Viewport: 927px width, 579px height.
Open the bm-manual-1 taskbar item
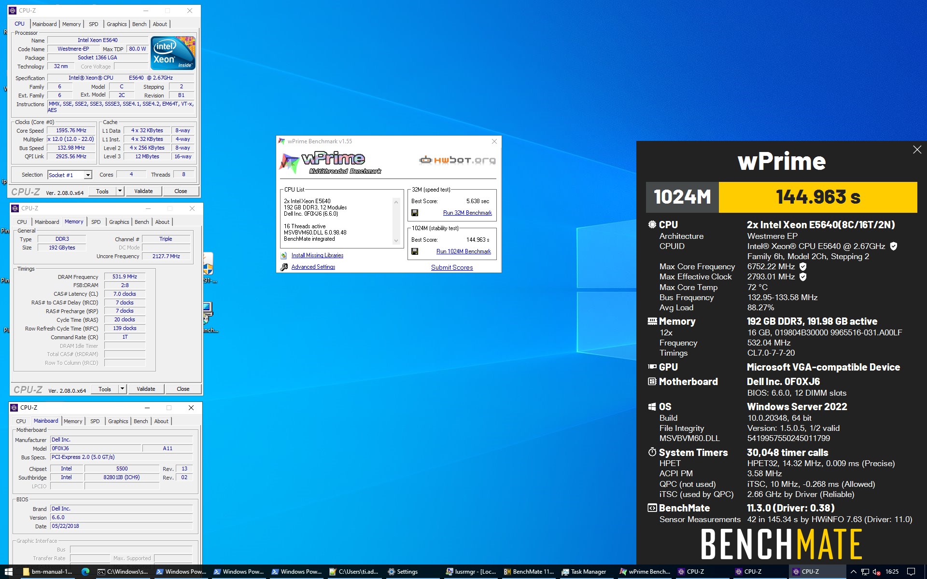47,572
